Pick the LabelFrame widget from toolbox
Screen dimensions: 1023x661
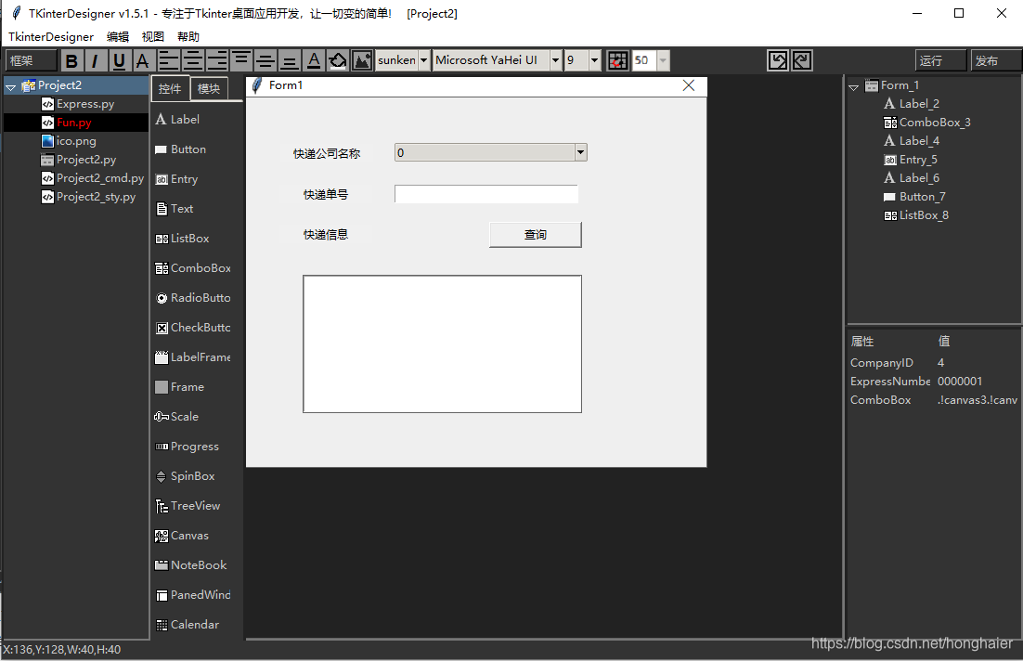pos(192,357)
